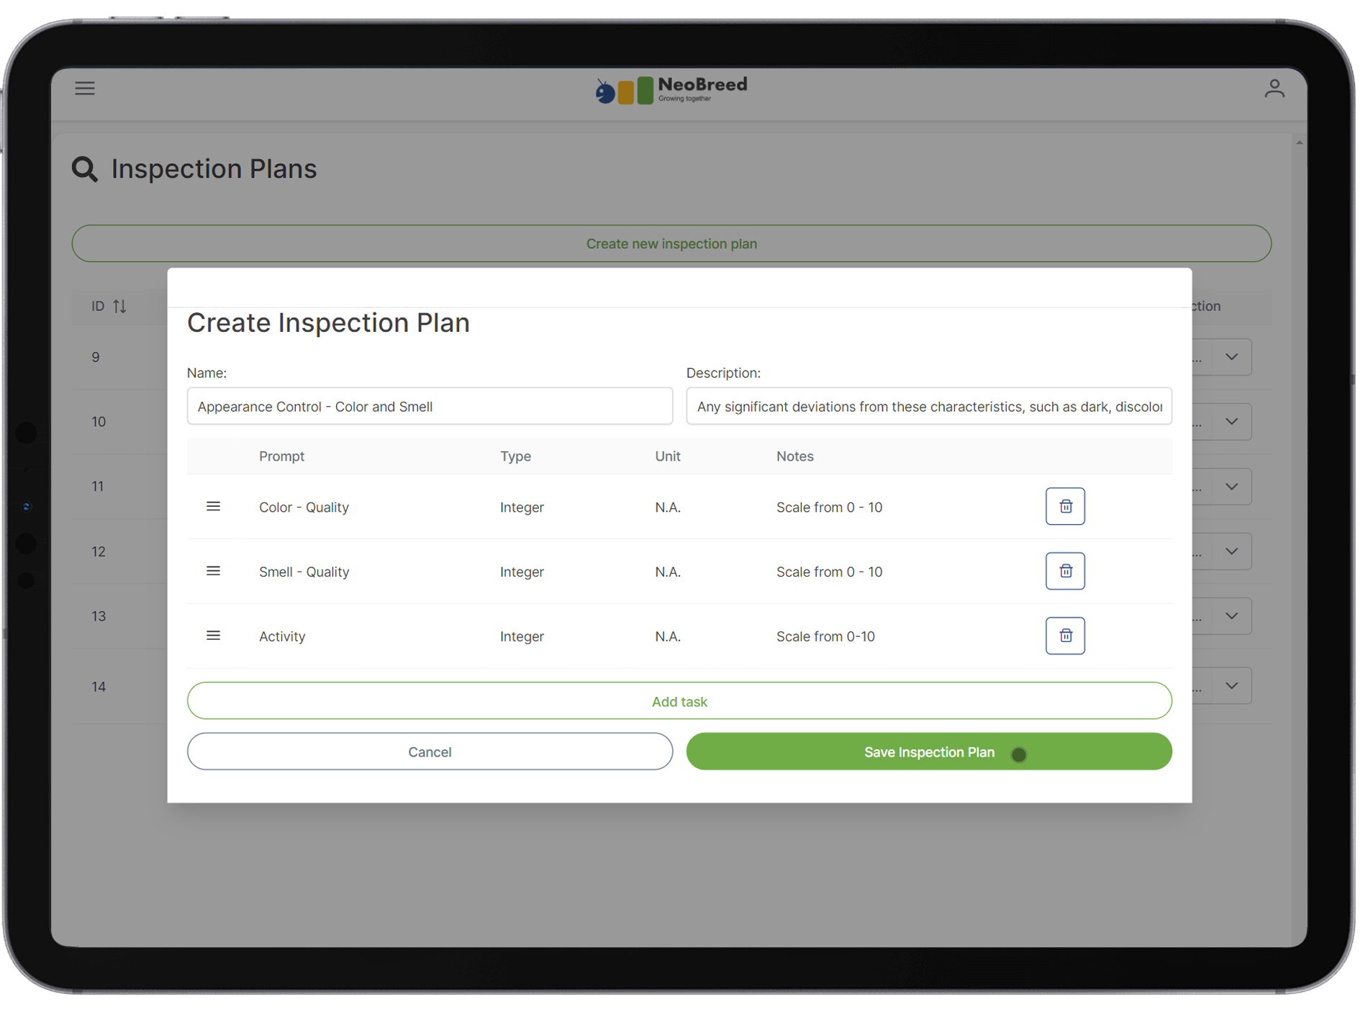Image resolution: width=1360 pixels, height=1020 pixels.
Task: Click the Name: field label
Action: pyautogui.click(x=207, y=374)
